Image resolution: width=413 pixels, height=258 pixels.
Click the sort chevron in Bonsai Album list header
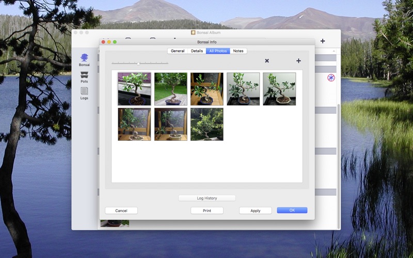pos(333,51)
